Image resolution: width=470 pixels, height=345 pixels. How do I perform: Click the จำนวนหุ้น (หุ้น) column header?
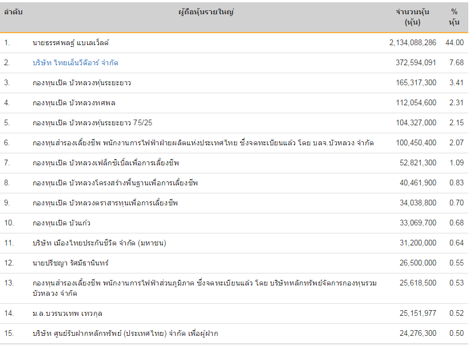pyautogui.click(x=412, y=17)
